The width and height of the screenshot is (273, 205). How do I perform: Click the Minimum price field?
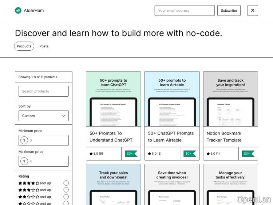coord(47,140)
